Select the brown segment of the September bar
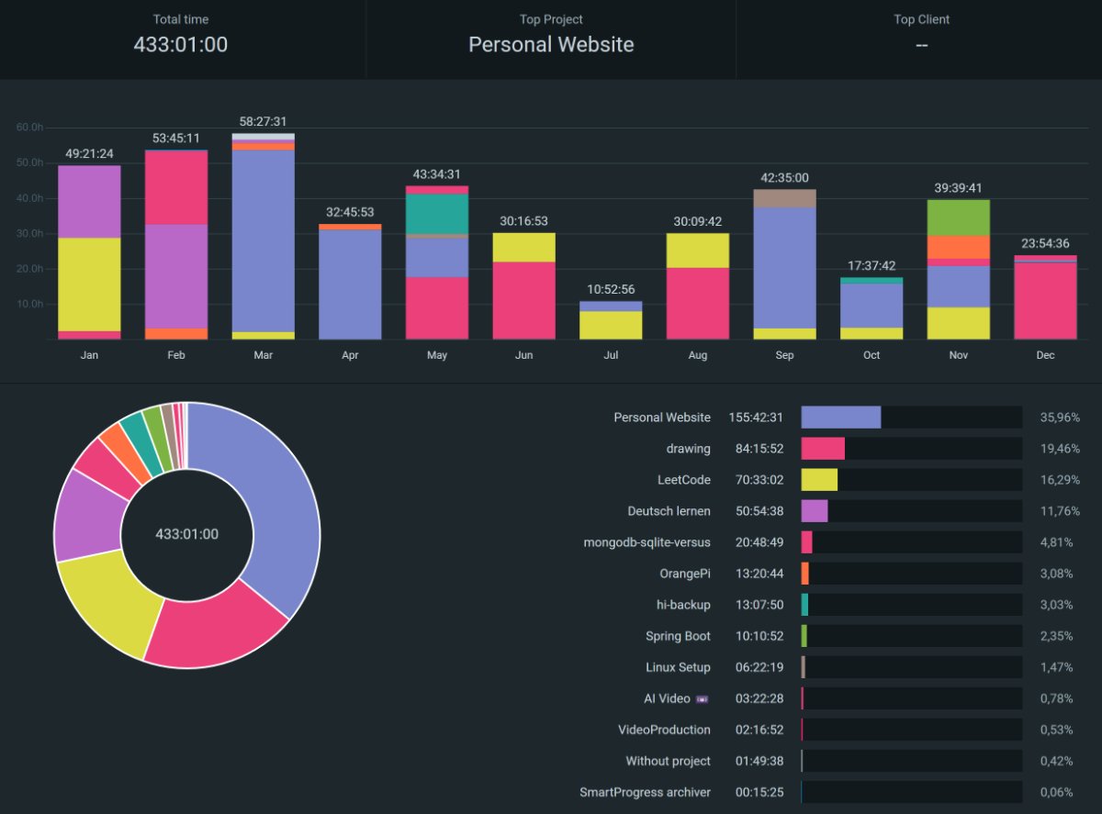Viewport: 1102px width, 814px height. tap(784, 198)
